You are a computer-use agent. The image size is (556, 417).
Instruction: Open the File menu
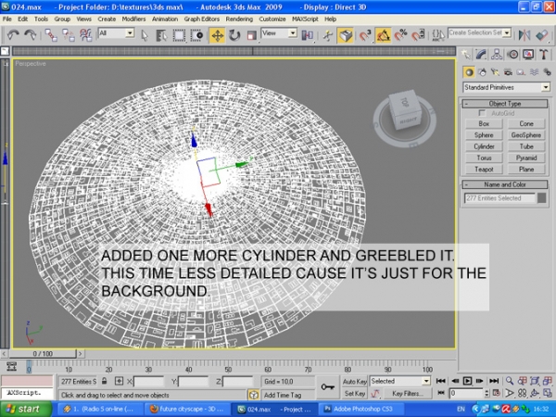pos(7,19)
